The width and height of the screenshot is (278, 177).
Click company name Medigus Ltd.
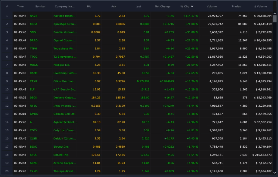(x=62, y=65)
